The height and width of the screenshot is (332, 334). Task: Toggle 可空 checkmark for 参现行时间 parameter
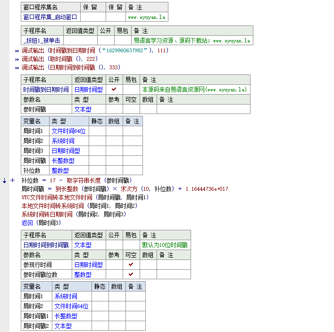[131, 264]
